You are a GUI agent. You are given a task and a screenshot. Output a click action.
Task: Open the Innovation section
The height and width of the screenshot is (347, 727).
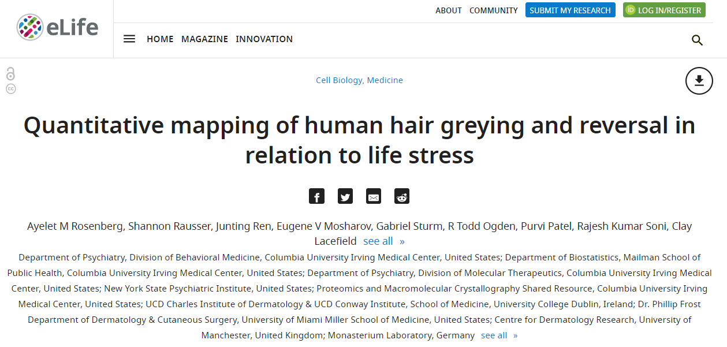(x=264, y=39)
